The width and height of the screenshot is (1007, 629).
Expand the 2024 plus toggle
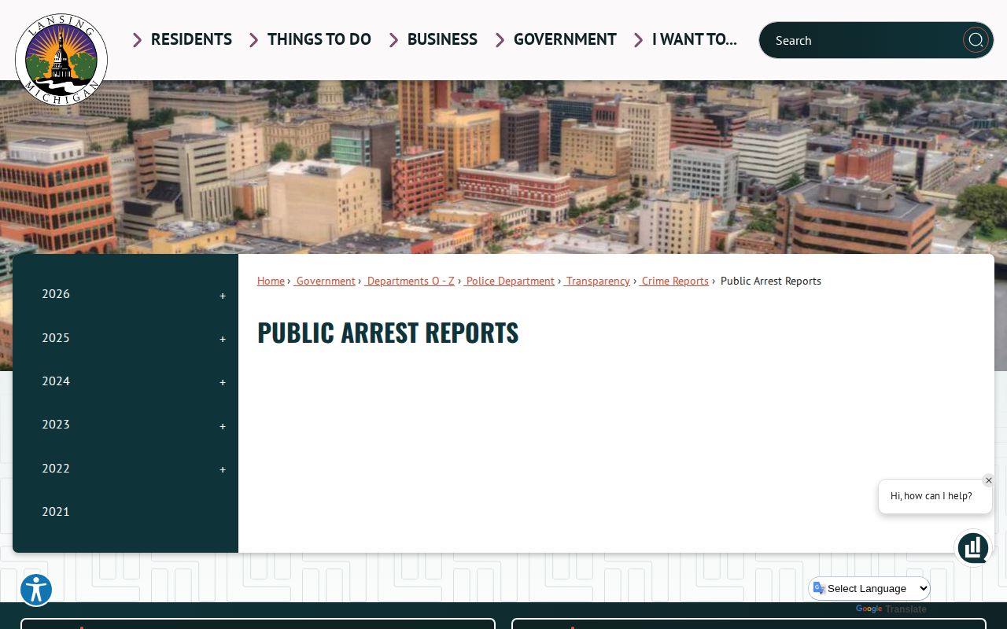[223, 382]
